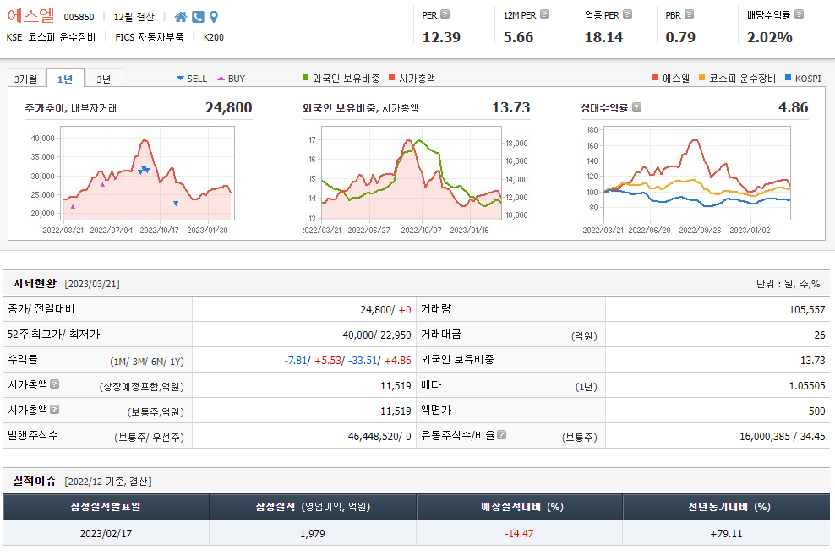The width and height of the screenshot is (835, 555).
Task: Click the K200 index label
Action: [214, 37]
